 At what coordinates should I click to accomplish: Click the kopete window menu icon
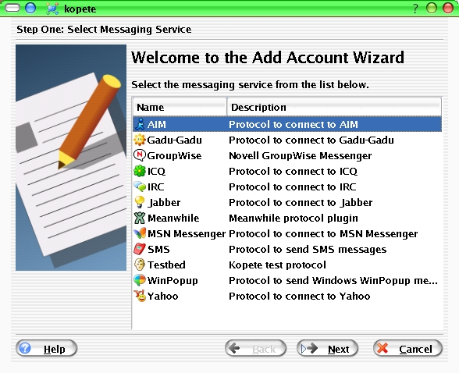[52, 9]
